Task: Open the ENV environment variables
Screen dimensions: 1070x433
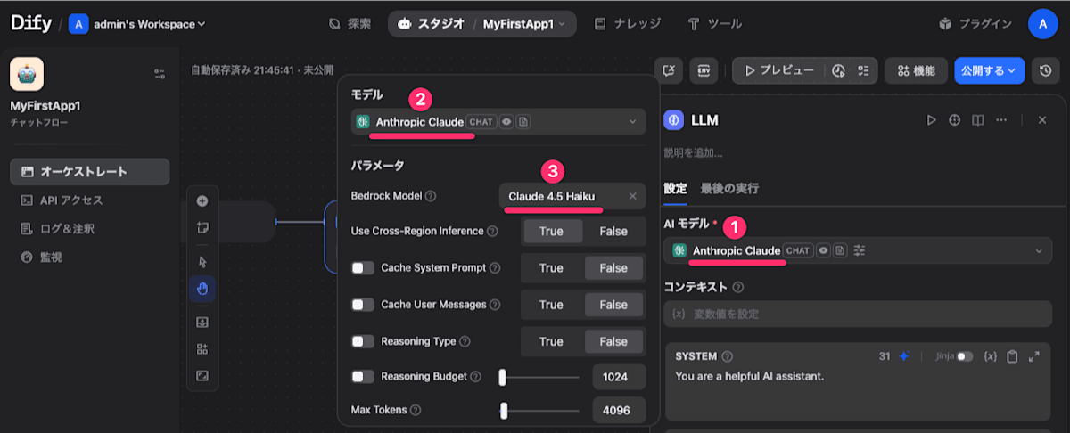Action: tap(704, 70)
